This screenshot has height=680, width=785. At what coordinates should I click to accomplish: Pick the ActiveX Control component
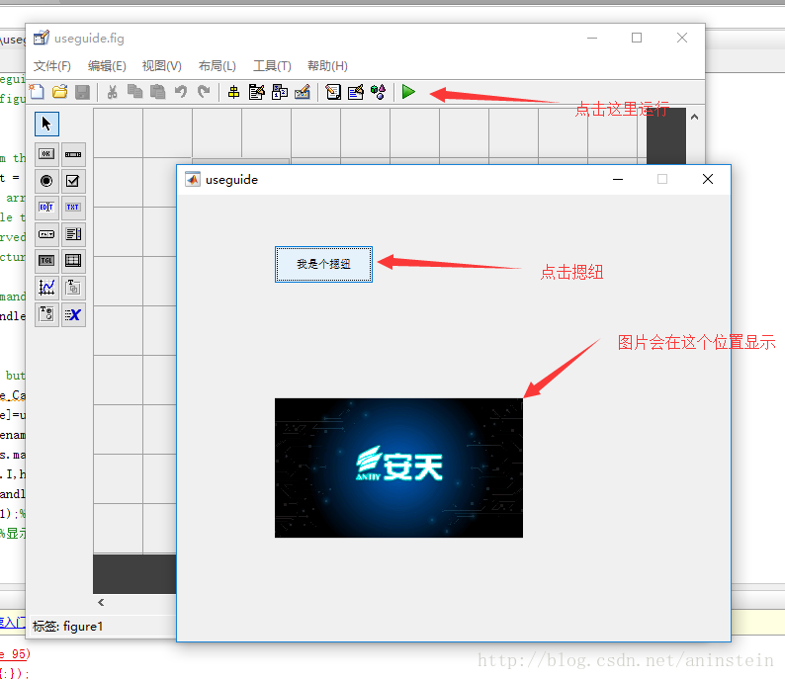73,314
